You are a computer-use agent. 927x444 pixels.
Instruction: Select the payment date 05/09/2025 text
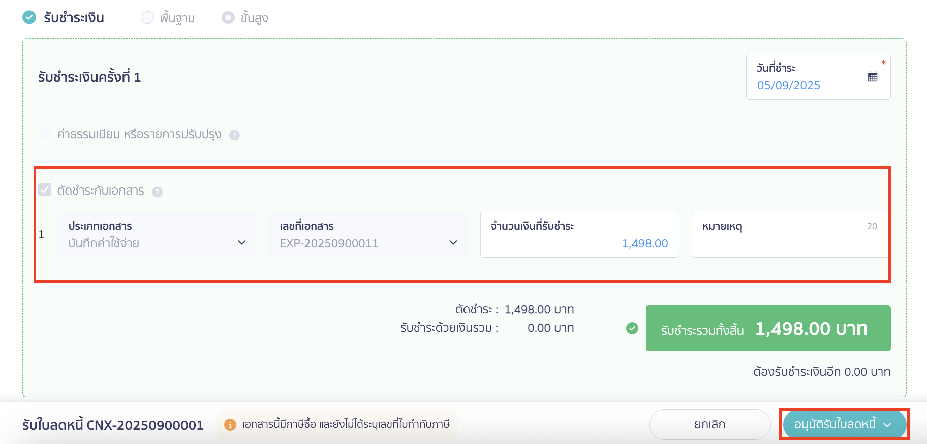(x=788, y=85)
